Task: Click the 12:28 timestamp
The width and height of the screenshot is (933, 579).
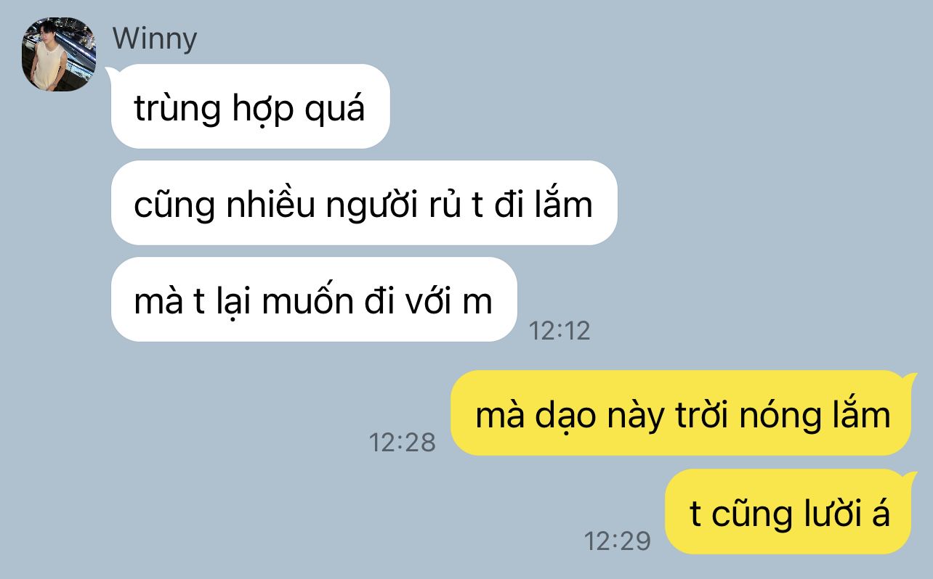Action: point(402,442)
